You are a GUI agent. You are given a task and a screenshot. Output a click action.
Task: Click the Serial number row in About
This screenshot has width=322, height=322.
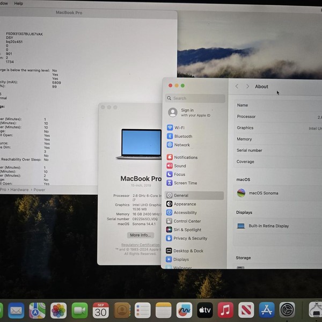pyautogui.click(x=278, y=150)
